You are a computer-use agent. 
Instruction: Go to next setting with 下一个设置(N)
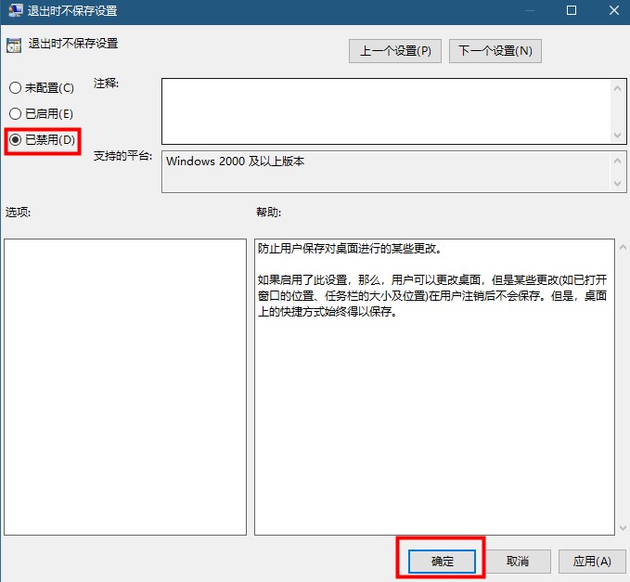pyautogui.click(x=495, y=51)
